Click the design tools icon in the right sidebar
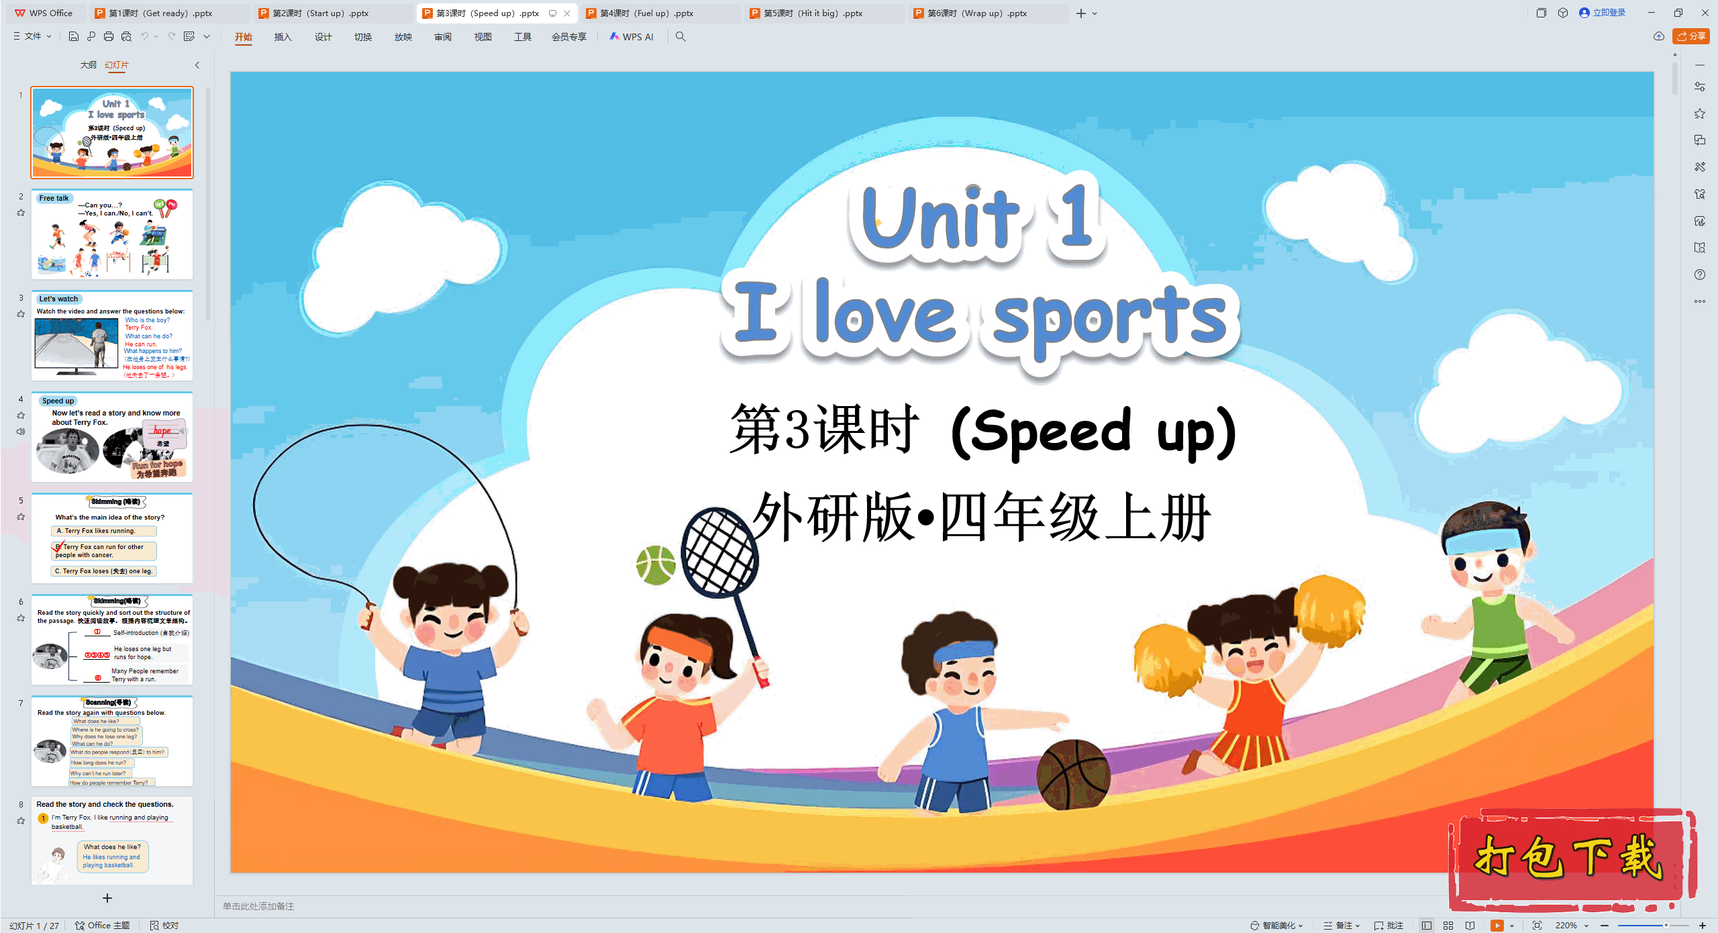This screenshot has width=1718, height=933. 1700,167
